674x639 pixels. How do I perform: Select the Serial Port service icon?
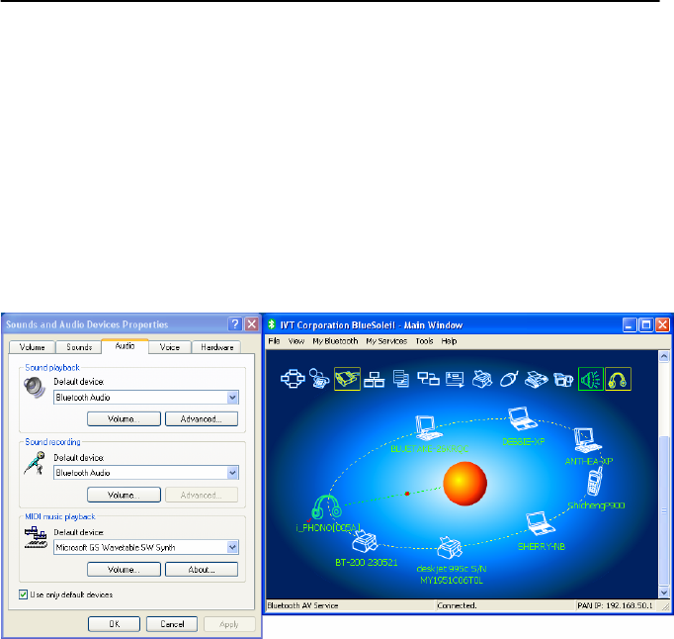347,379
